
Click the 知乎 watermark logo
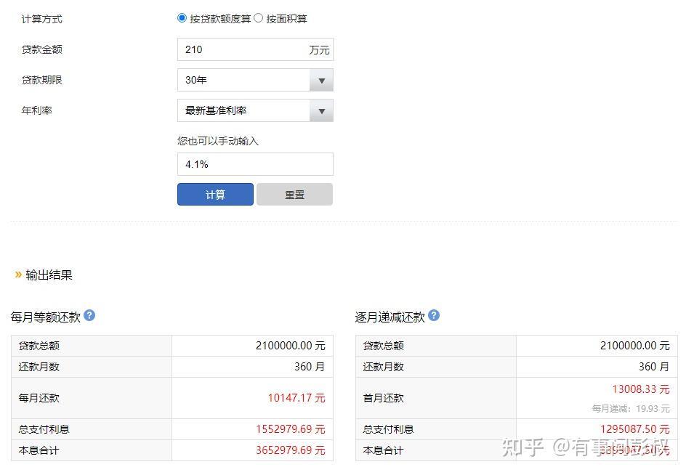522,446
